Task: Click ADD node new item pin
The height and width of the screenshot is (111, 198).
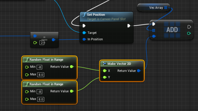Action: tap(154, 36)
